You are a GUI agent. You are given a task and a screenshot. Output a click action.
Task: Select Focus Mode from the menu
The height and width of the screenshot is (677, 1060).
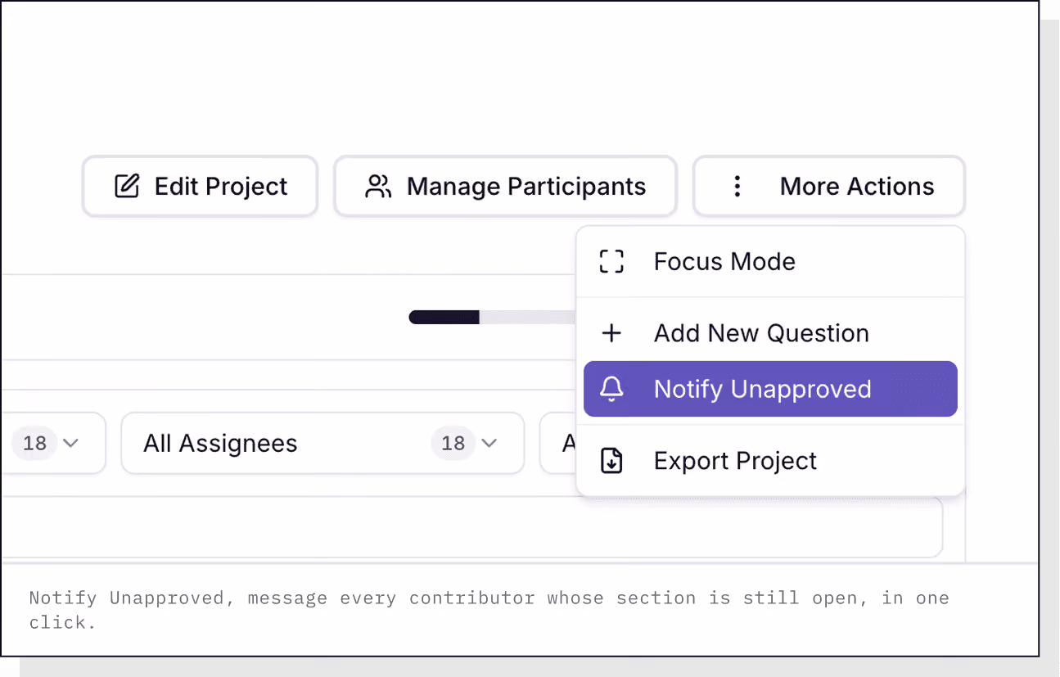(x=770, y=261)
